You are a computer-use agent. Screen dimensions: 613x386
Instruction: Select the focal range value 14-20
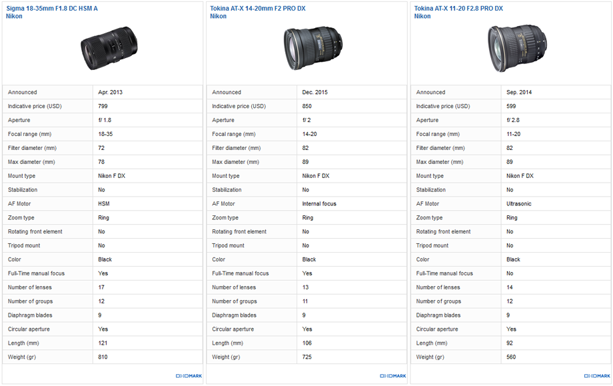click(310, 135)
